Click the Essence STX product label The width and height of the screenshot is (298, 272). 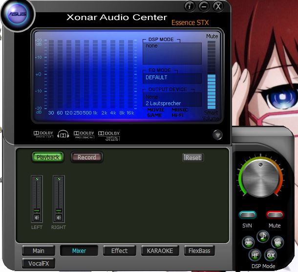tap(190, 23)
